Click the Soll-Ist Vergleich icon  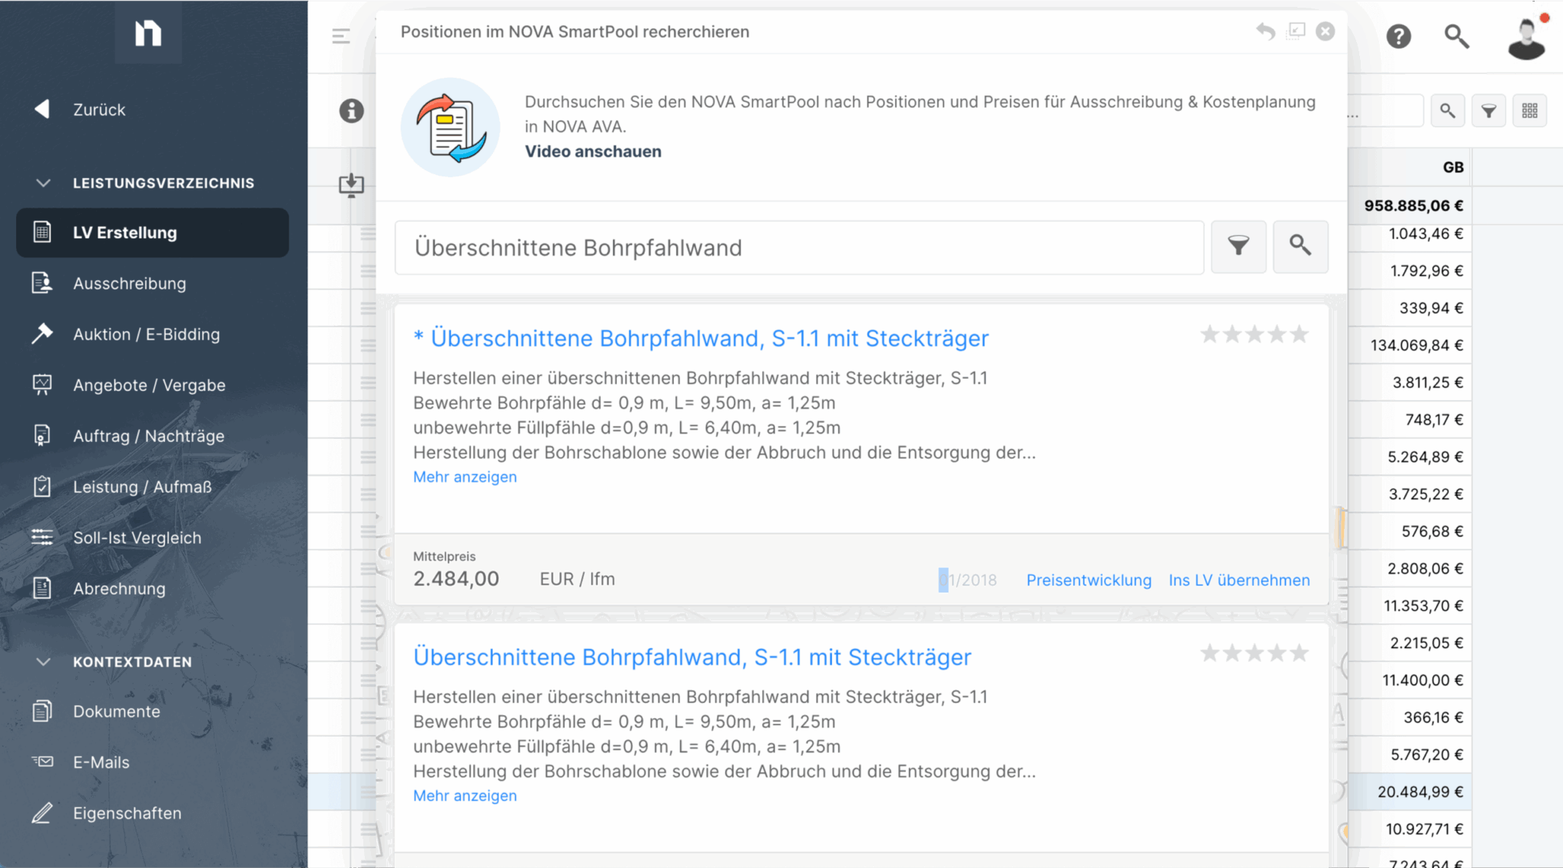(42, 537)
